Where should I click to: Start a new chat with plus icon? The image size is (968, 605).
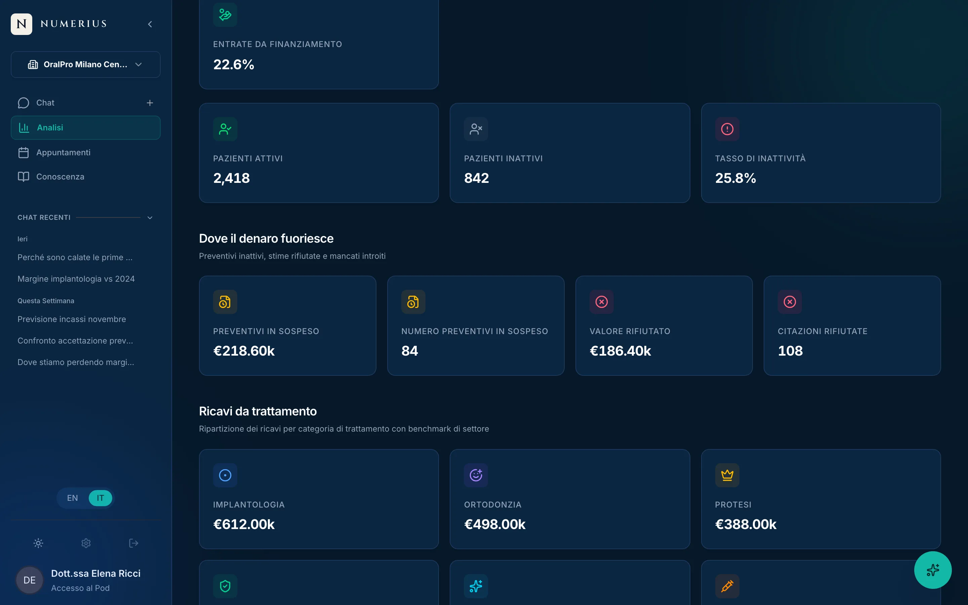(x=150, y=103)
